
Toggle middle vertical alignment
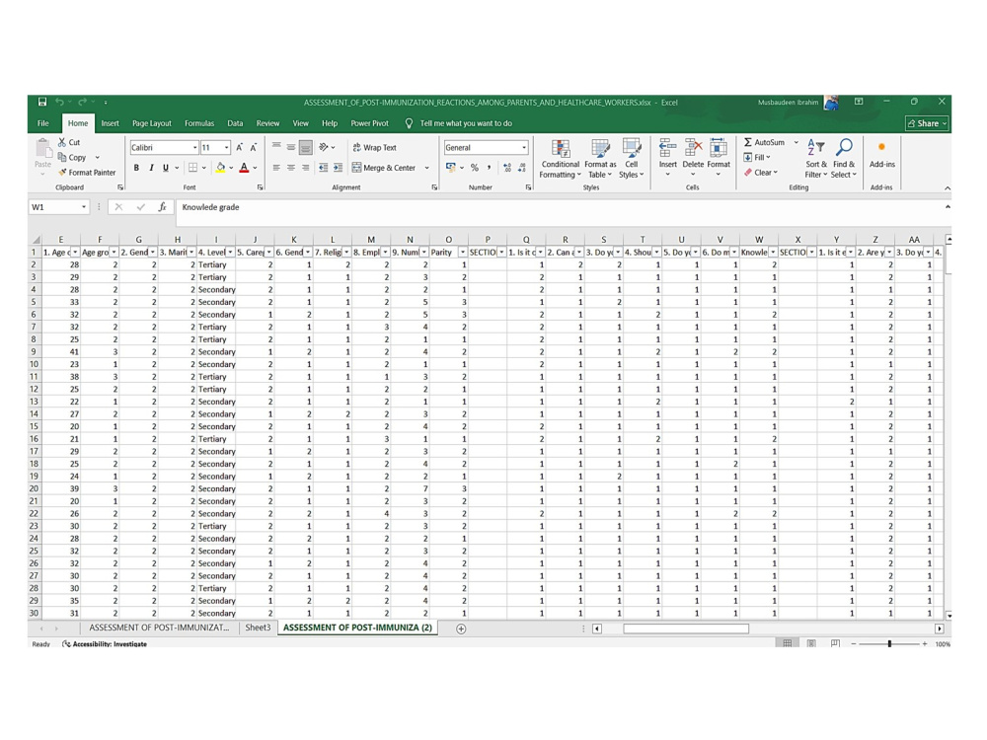(291, 147)
